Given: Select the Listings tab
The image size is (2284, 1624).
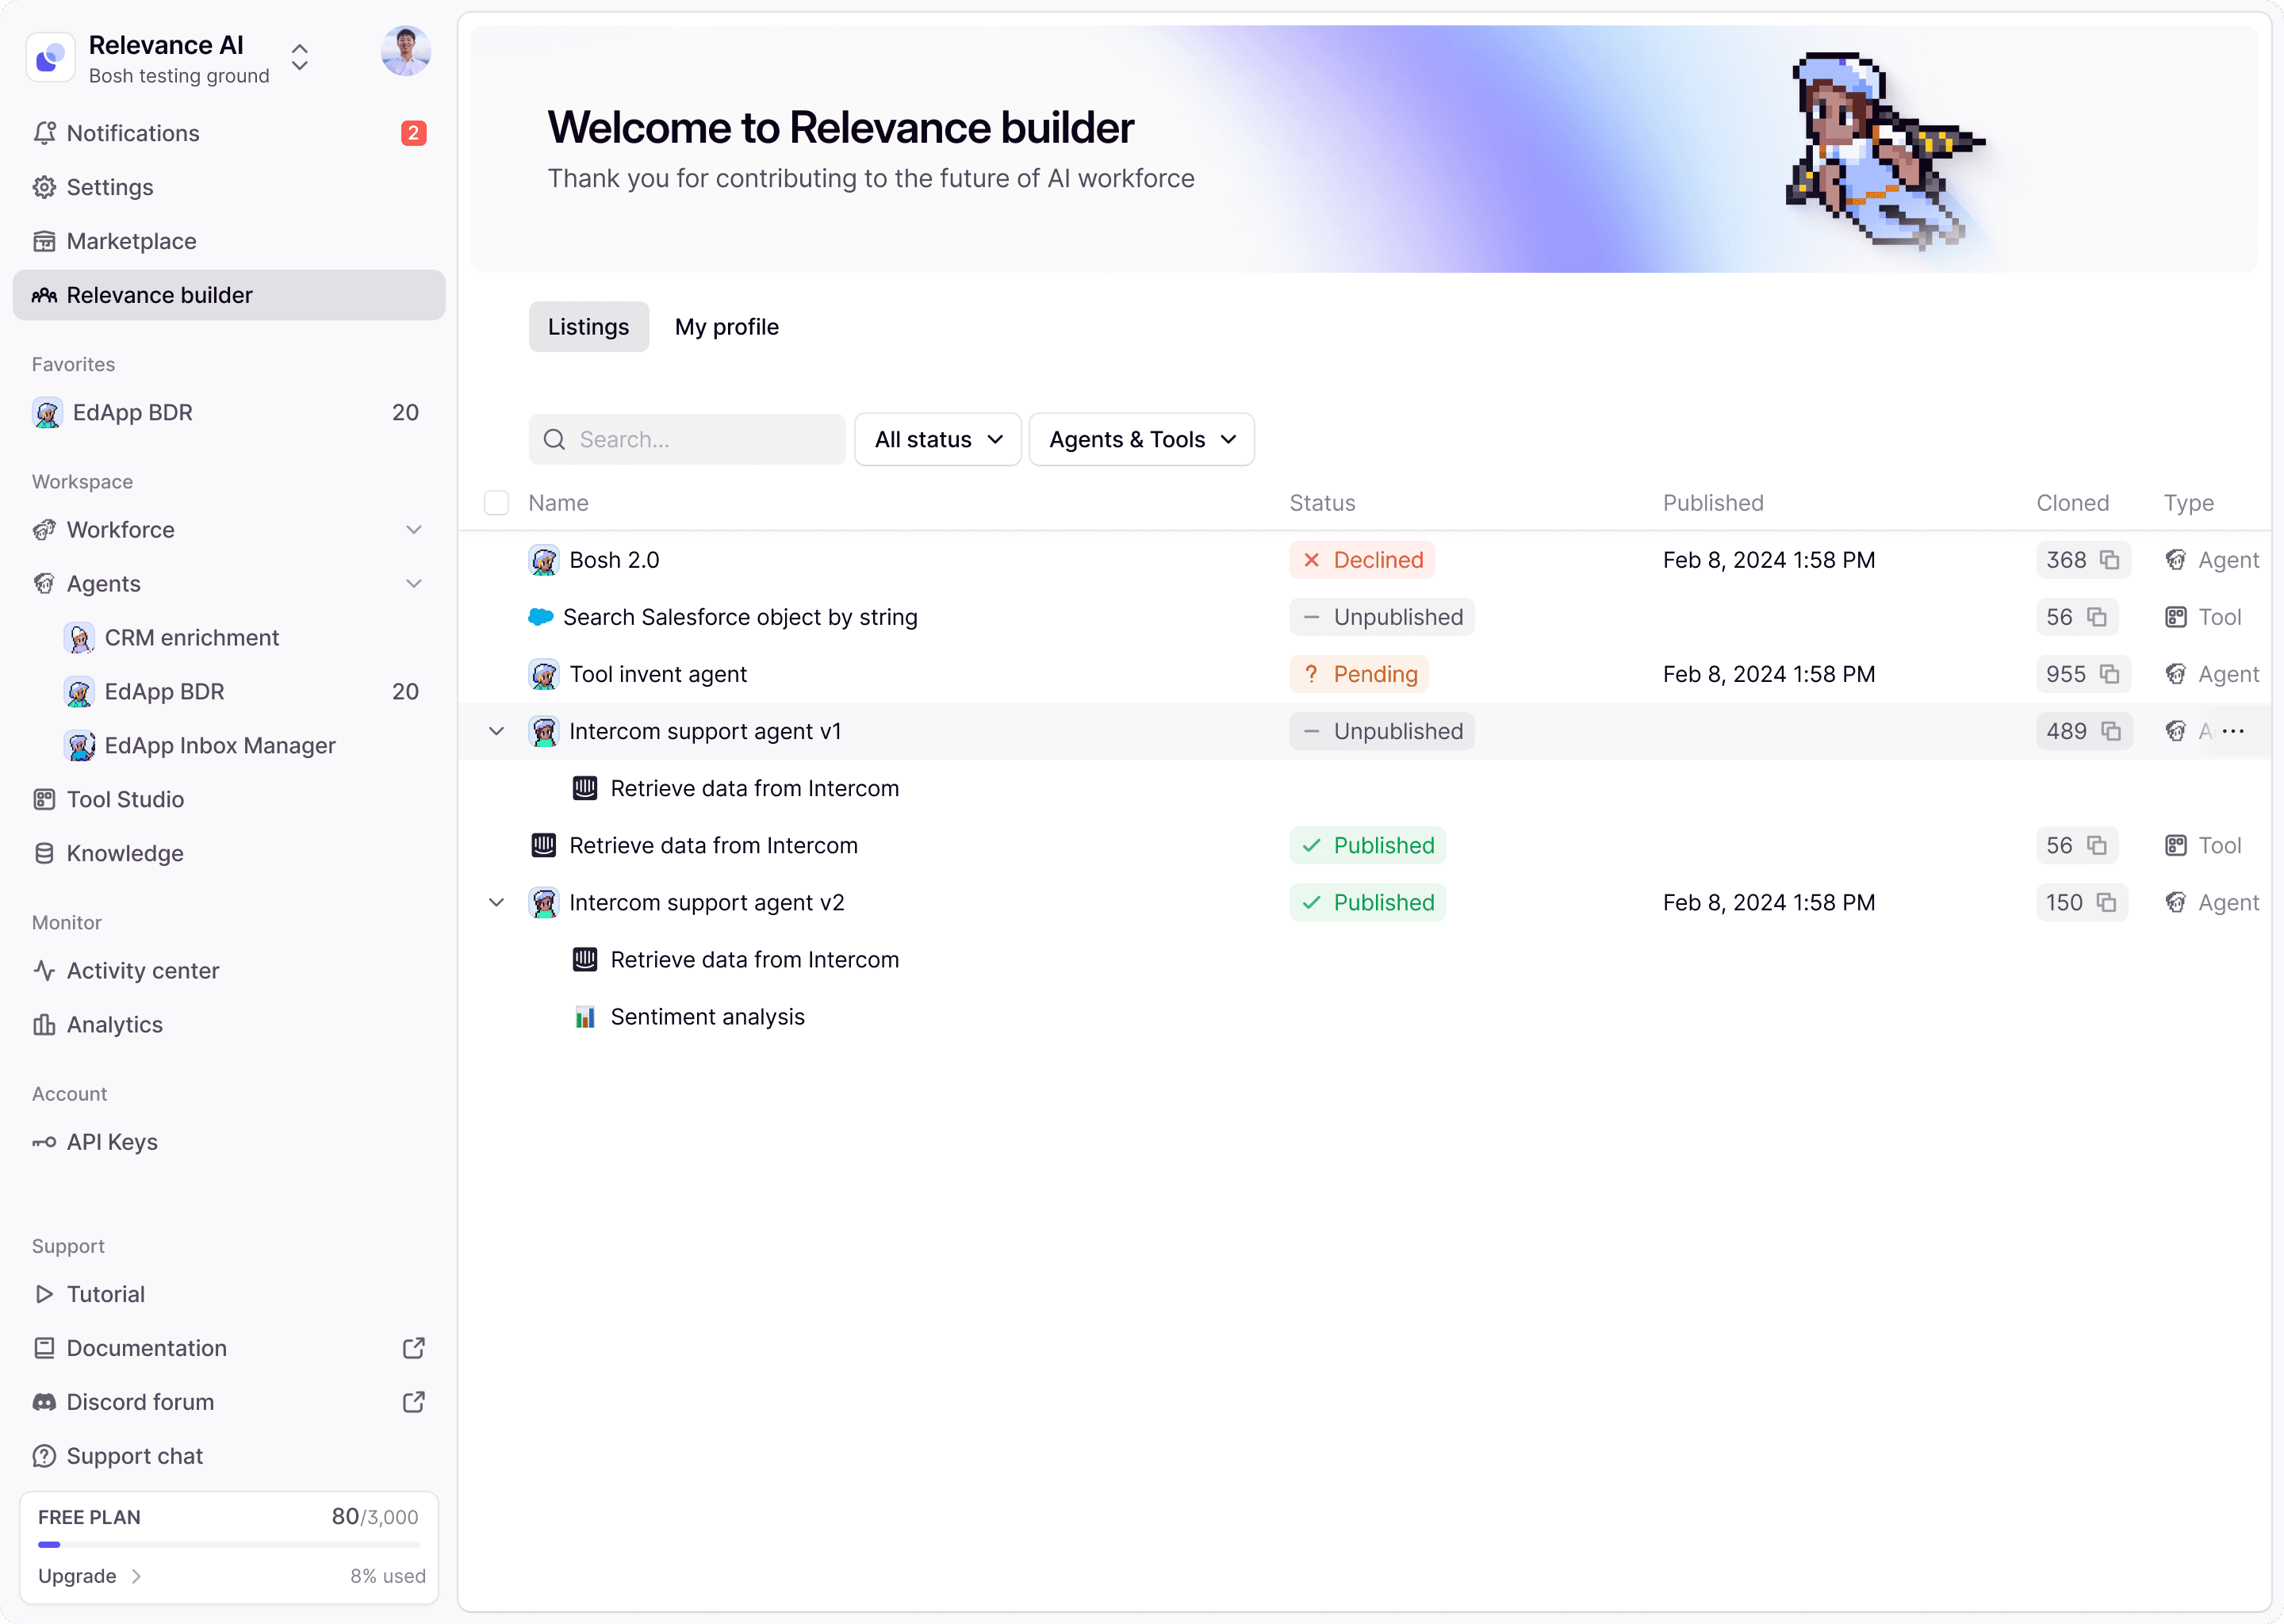Looking at the screenshot, I should click(588, 327).
